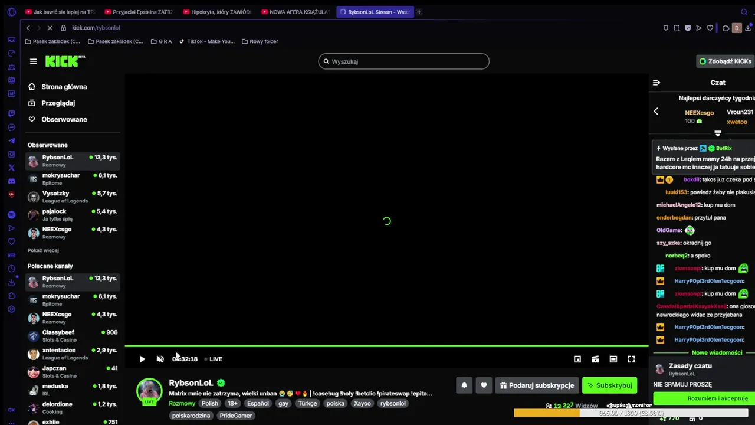Click Nowe wiadomości to jump down
Screen dimensions: 755x425
717,352
